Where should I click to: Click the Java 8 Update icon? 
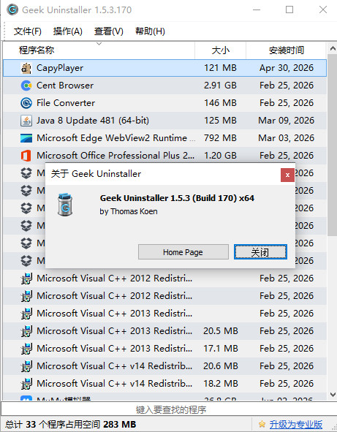pyautogui.click(x=26, y=121)
